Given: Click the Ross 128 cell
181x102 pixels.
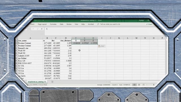Looking at the screenshot, I should [x=30, y=61].
